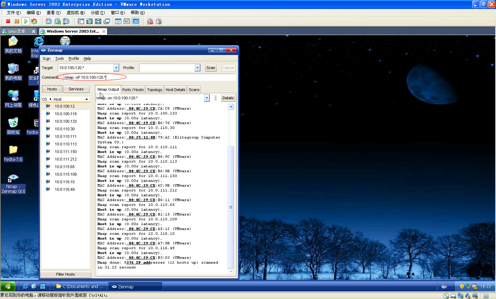
Task: Click the Host column header sort arrow
Action: pyautogui.click(x=86, y=99)
